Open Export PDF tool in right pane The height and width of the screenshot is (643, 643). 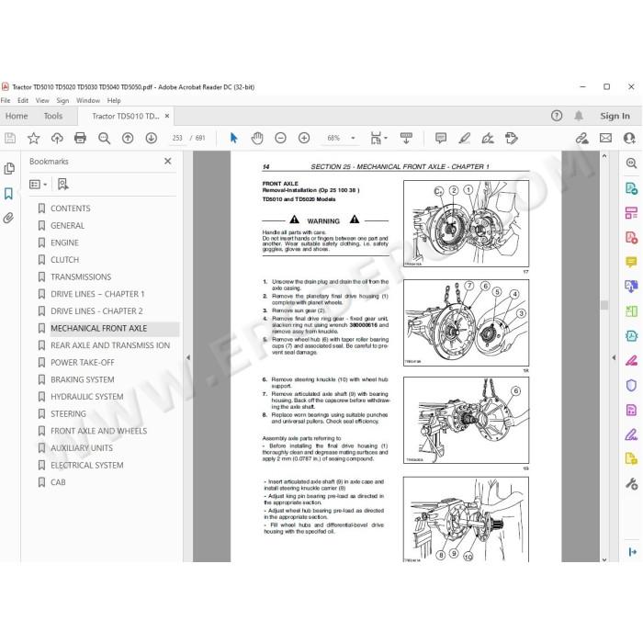[x=631, y=188]
